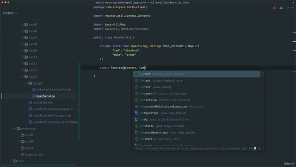Open logback.xml file

34,154
